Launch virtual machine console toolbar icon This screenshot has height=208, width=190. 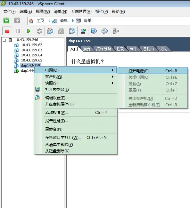click(x=83, y=31)
